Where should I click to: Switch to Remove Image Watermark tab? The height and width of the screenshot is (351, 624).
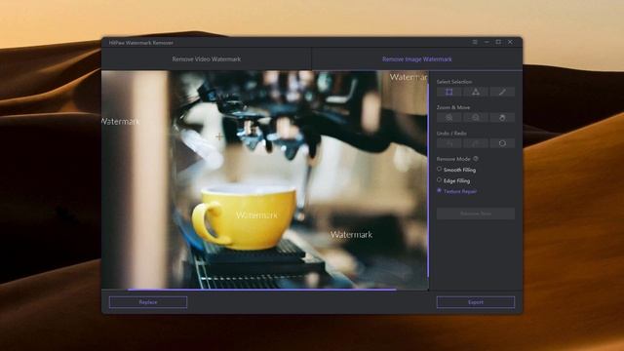(417, 58)
